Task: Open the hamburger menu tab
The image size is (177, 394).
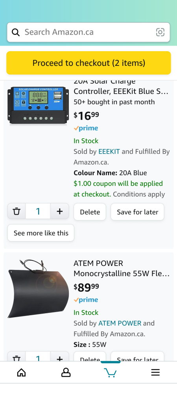Action: 155,372
